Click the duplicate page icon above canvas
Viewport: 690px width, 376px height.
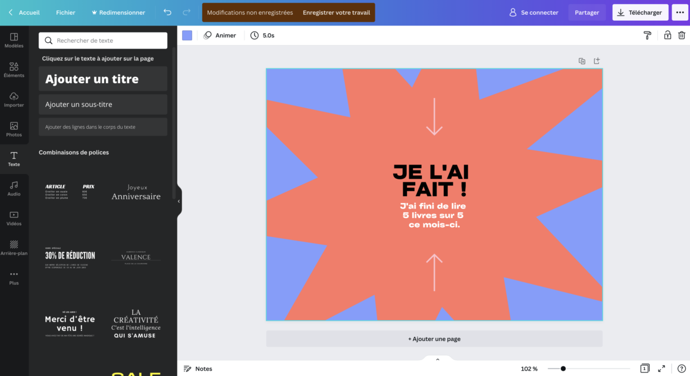point(582,61)
